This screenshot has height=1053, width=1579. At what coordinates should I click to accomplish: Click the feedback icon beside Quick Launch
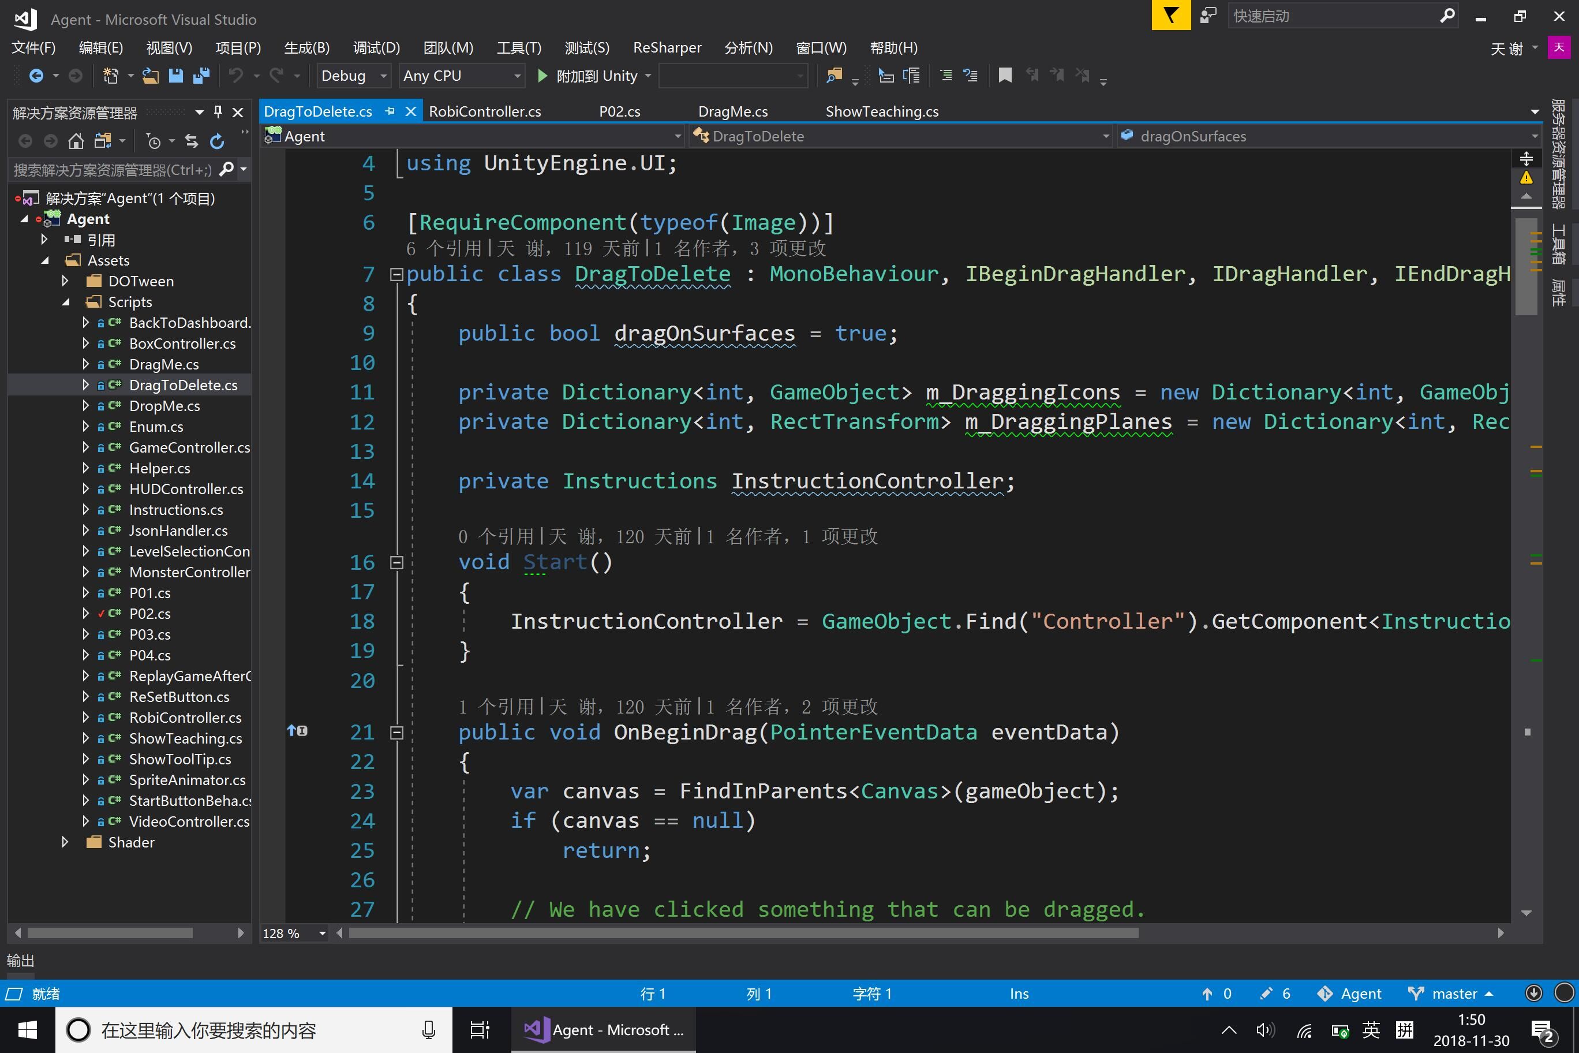(x=1208, y=16)
